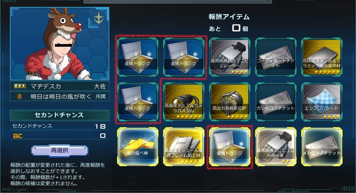Pick the second 金塊トランク in the top row
356x193 pixels.
[x=183, y=57]
